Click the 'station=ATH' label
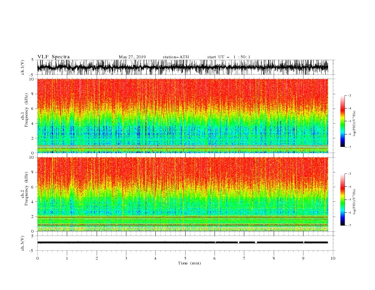 click(x=176, y=57)
